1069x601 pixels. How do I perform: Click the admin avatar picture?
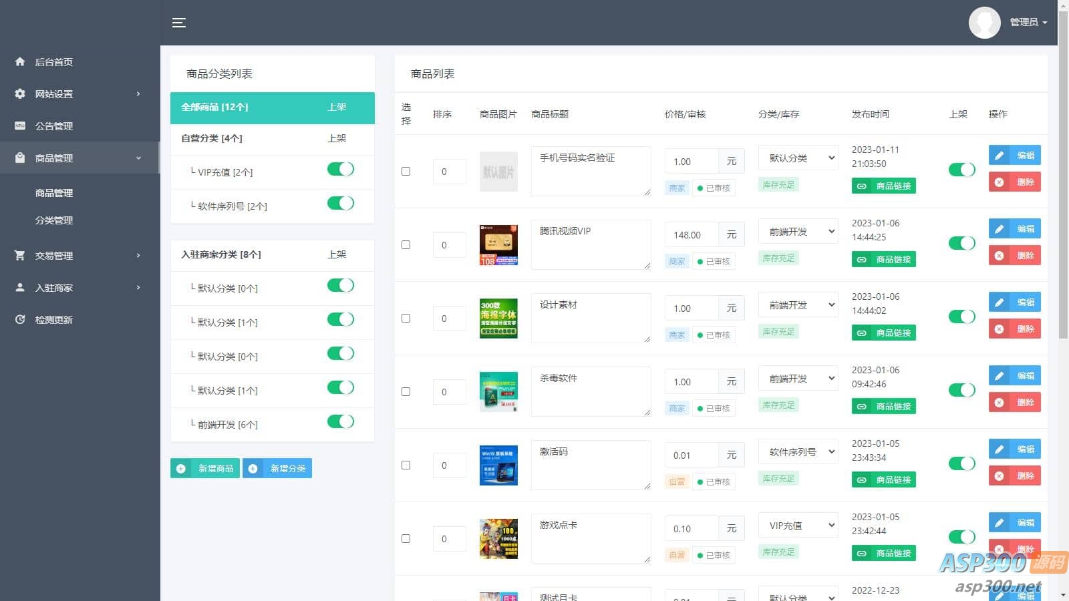click(x=984, y=23)
